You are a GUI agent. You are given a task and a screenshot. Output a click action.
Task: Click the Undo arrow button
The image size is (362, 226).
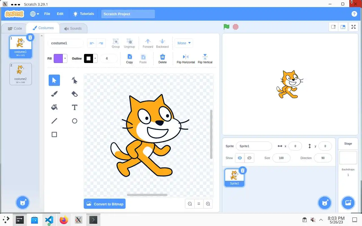click(92, 43)
